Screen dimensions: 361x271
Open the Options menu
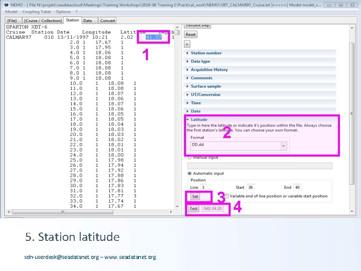pos(63,12)
